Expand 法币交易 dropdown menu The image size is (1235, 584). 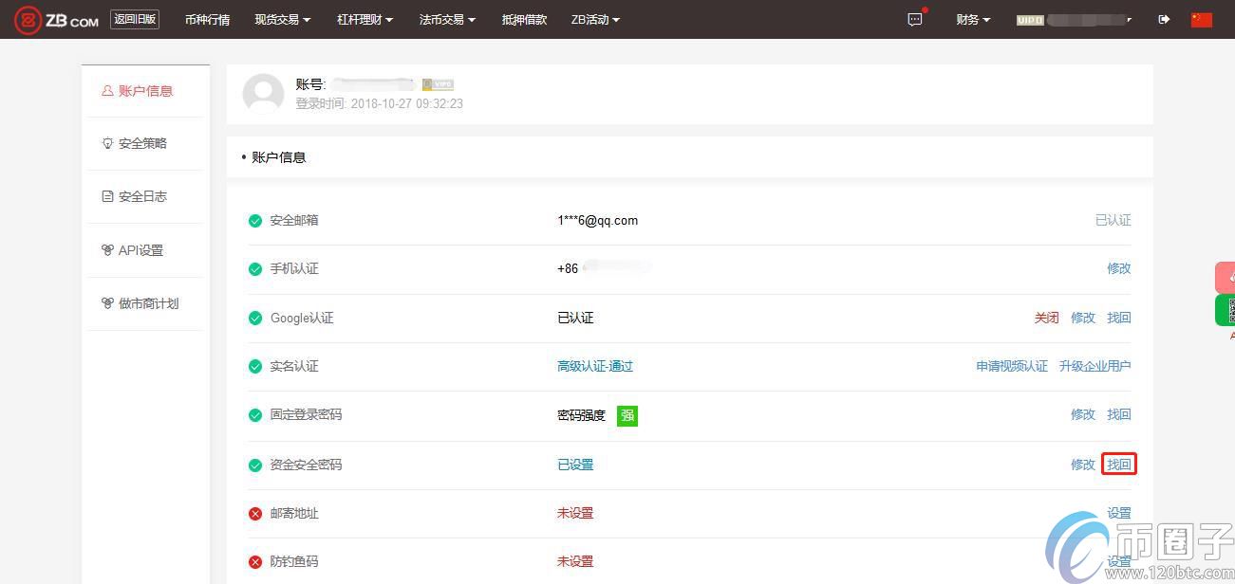(447, 20)
